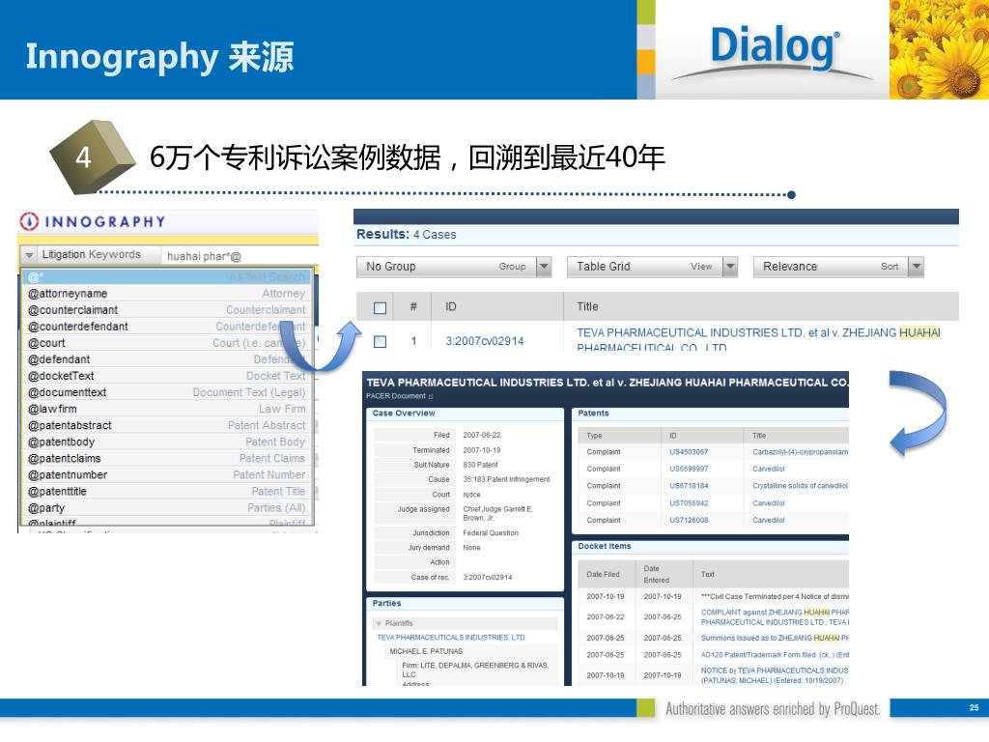Click attorney name MICHAEL E. PATUNAS
989x742 pixels.
click(x=426, y=651)
